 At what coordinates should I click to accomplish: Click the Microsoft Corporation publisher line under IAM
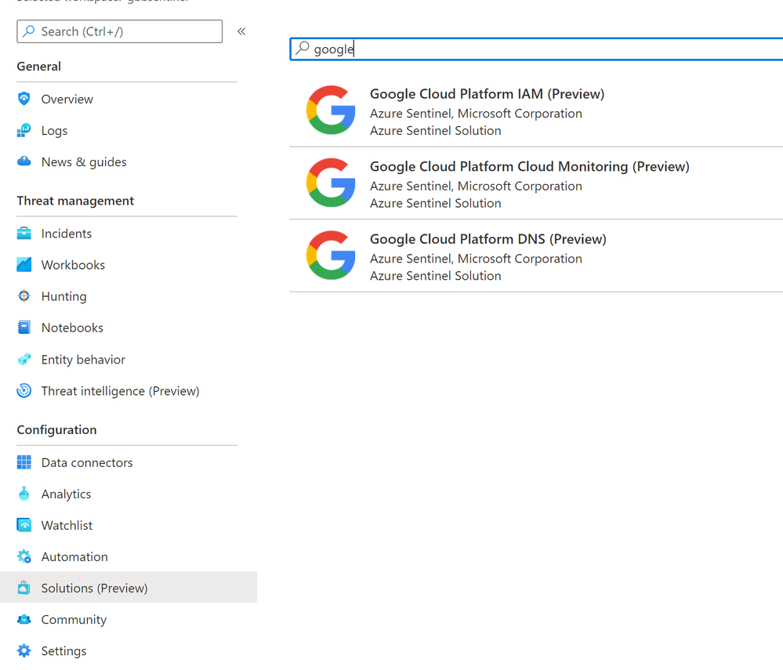476,114
